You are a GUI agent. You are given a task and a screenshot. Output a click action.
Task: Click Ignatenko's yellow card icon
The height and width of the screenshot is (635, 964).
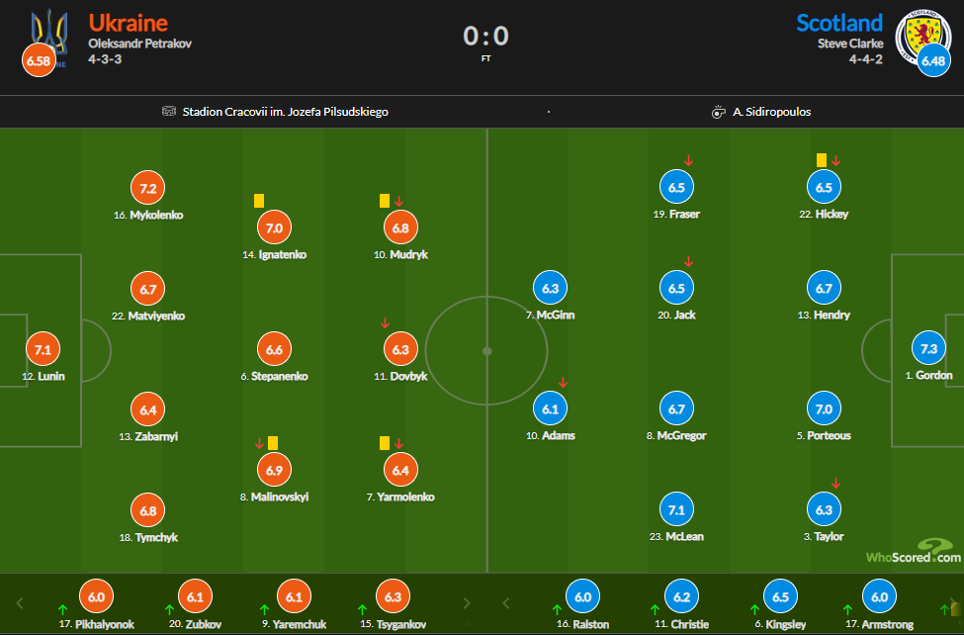click(259, 200)
